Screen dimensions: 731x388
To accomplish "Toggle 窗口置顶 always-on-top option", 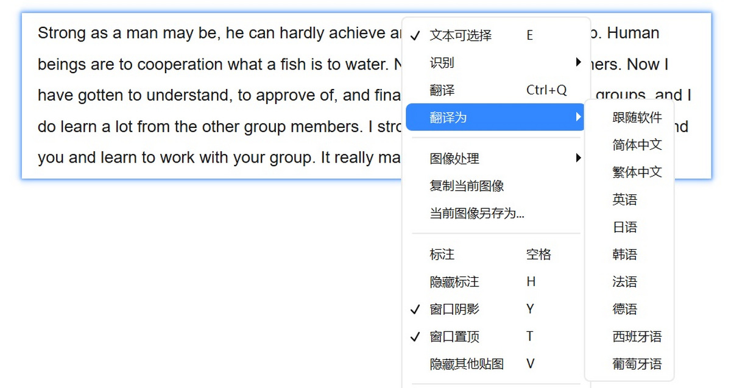I will (x=454, y=337).
